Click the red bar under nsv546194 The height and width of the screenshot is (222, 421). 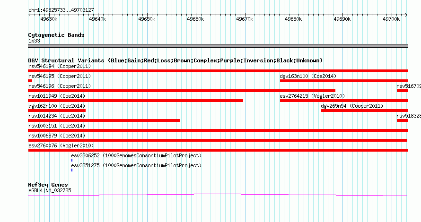pos(218,71)
